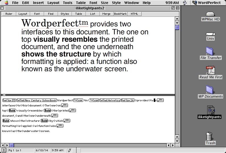The image size is (226, 153).
Task: Click the pencil icon in status bar
Action: 70,150
